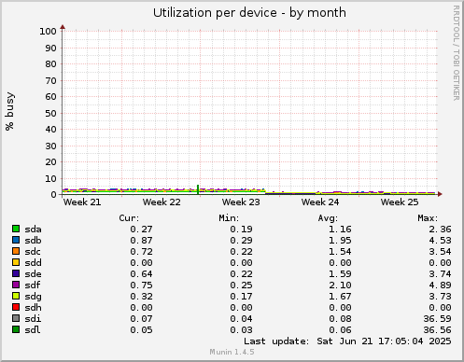
Task: Click the 'Week 23' axis label
Action: [241, 202]
